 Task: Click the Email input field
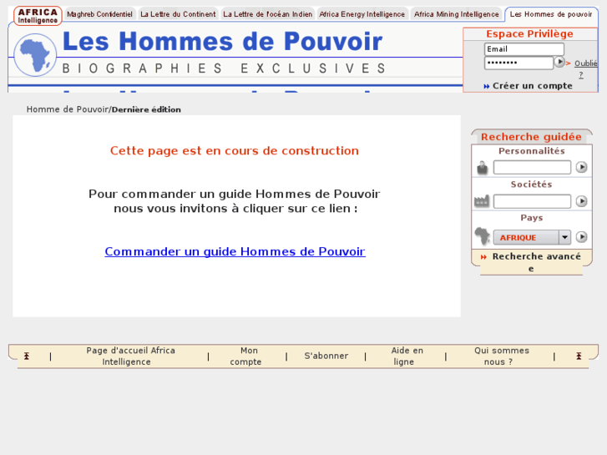tap(524, 49)
